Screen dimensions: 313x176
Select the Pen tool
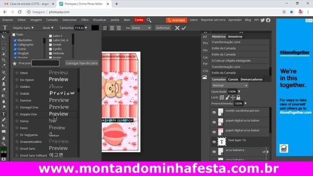[3, 120]
